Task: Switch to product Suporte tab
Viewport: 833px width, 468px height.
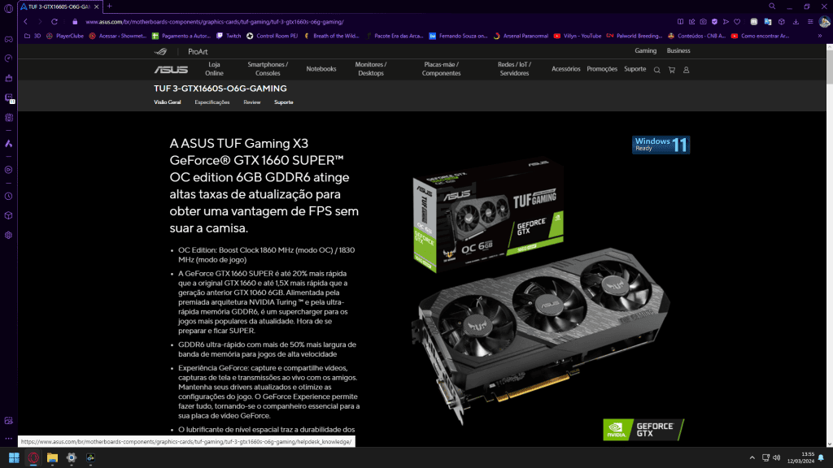Action: (x=284, y=102)
